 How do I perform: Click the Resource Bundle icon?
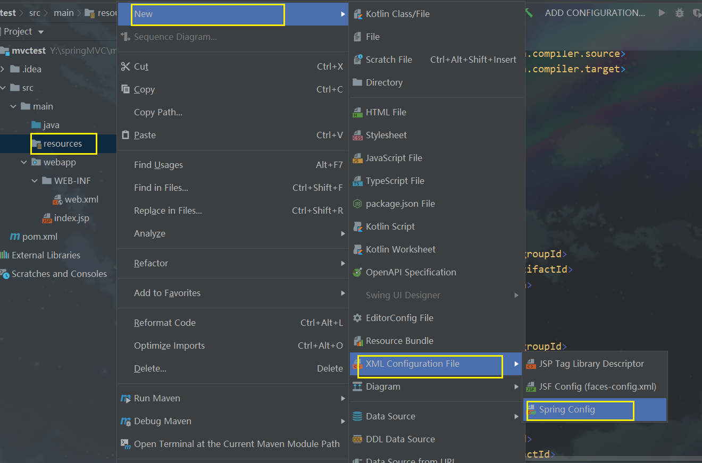pos(357,341)
